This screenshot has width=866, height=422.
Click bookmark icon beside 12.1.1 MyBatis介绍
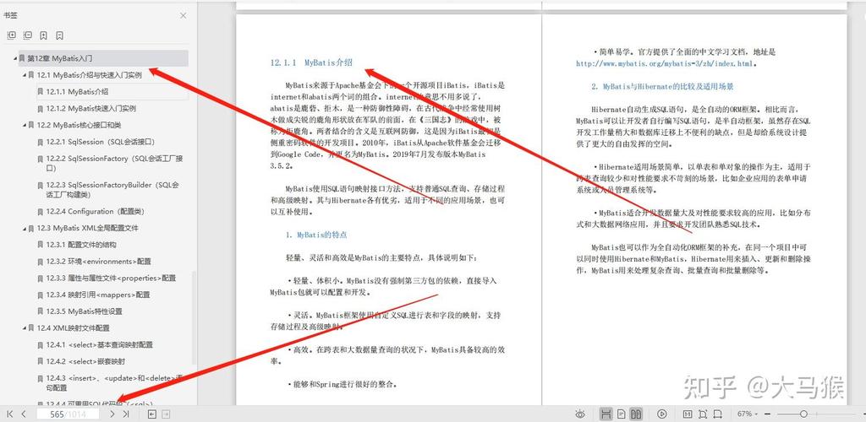point(41,92)
